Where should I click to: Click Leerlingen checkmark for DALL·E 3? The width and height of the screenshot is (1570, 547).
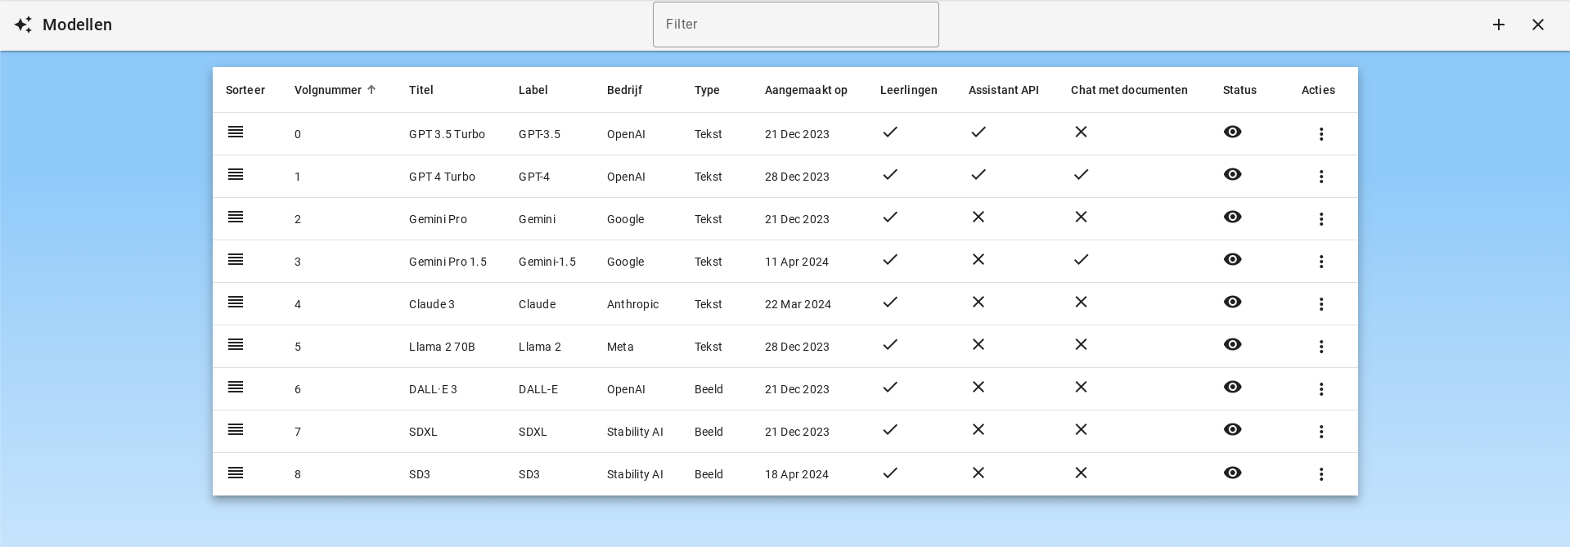(890, 388)
